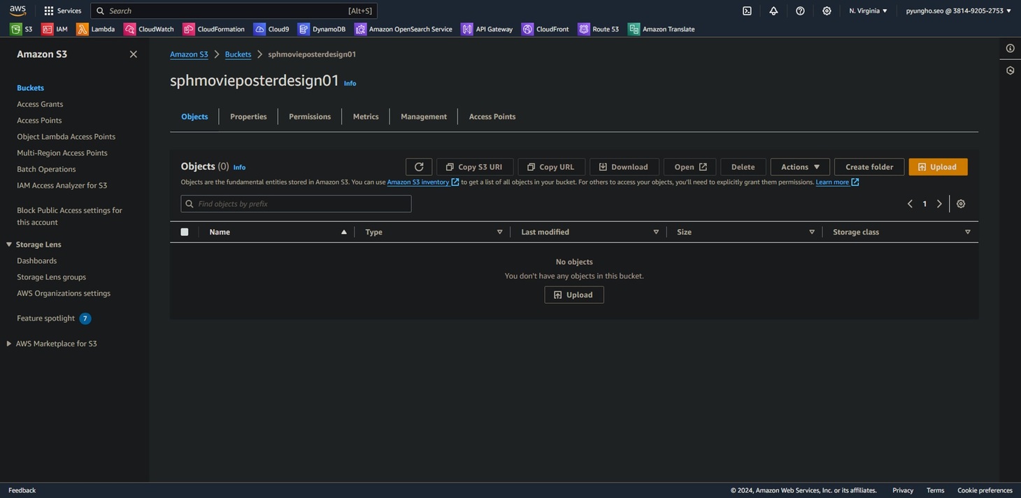Viewport: 1021px width, 498px height.
Task: Open the CloudWatch shortcut
Action: (149, 29)
